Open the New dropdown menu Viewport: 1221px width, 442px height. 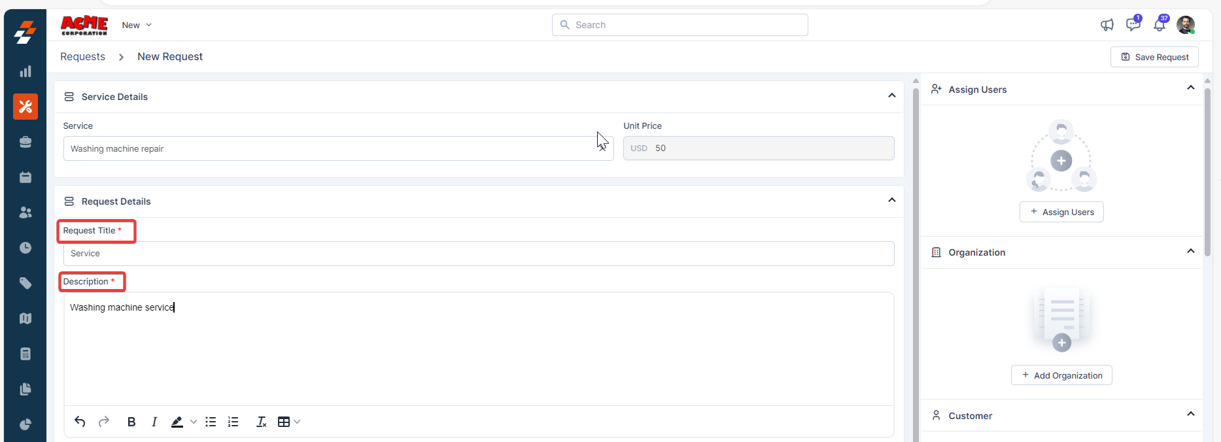pyautogui.click(x=137, y=25)
